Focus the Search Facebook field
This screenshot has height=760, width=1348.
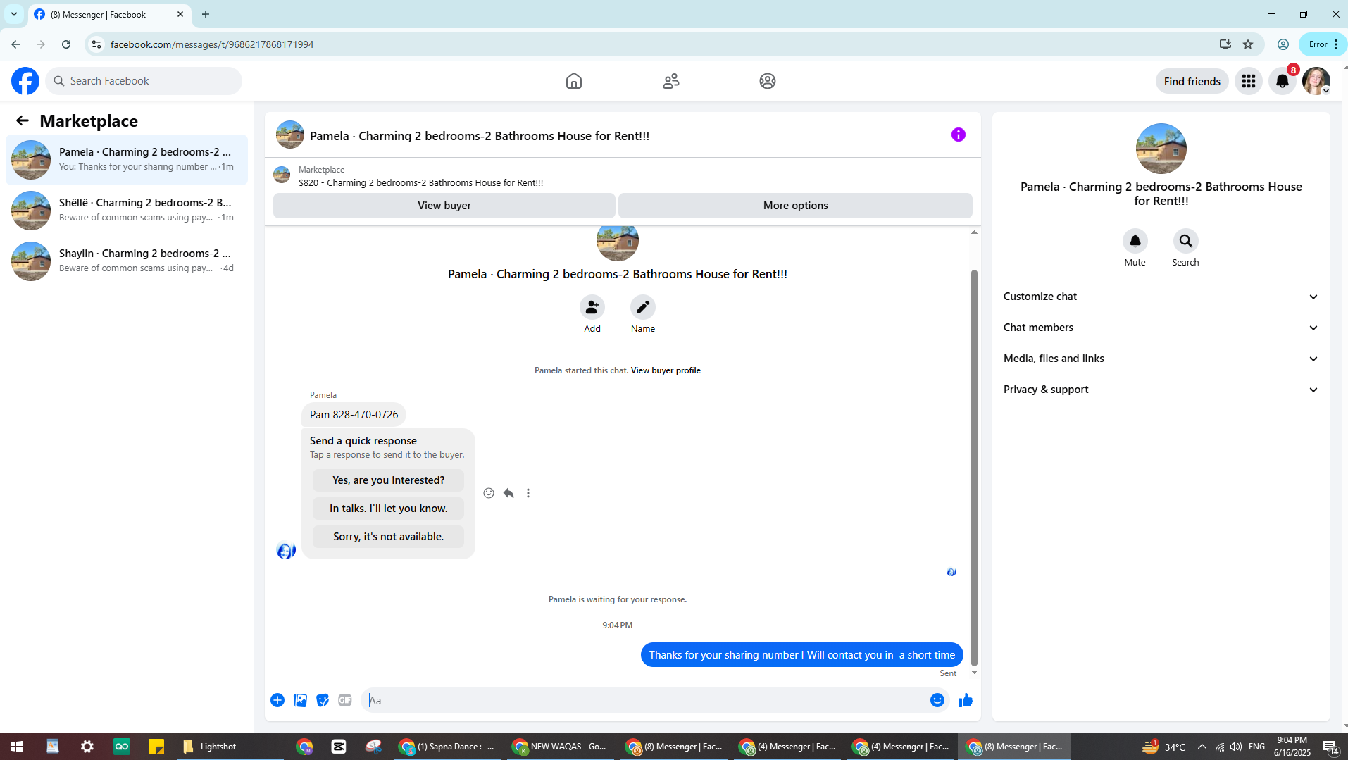(x=144, y=81)
